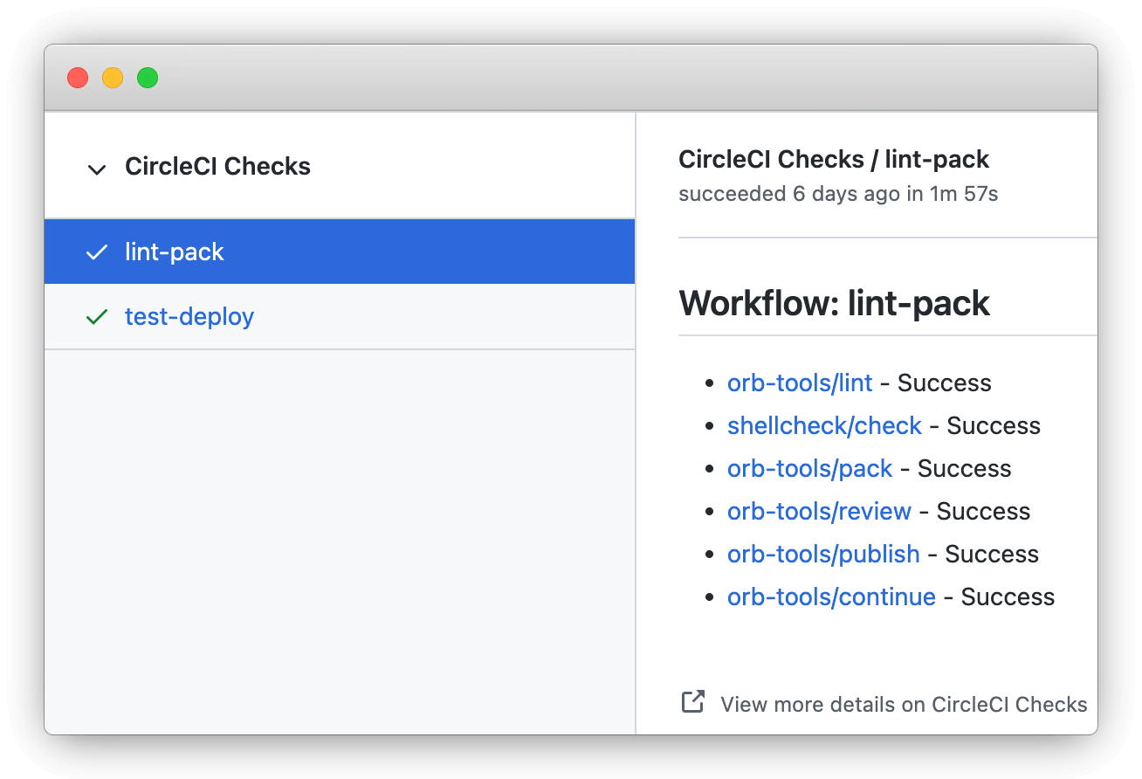Select the lint-pack check row
1142x779 pixels.
pyautogui.click(x=340, y=252)
